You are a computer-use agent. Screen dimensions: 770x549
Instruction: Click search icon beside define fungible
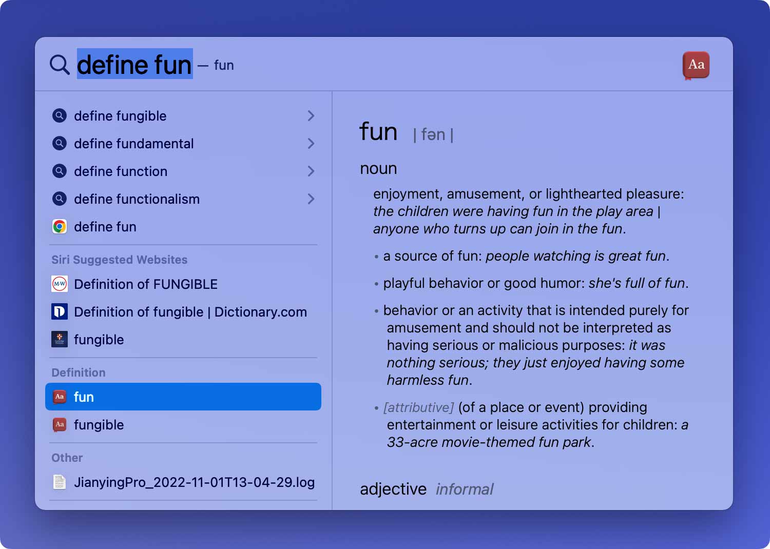[60, 115]
